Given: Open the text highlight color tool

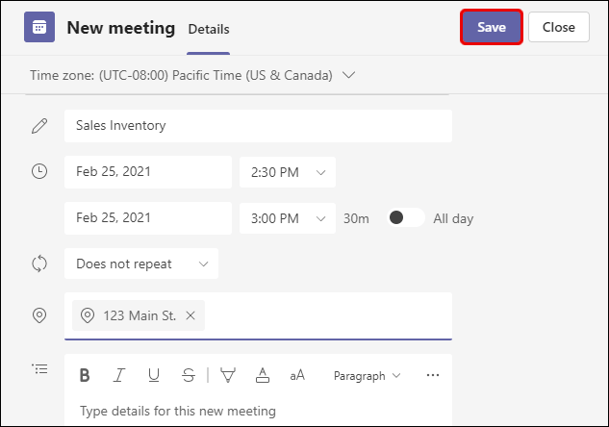Looking at the screenshot, I should pyautogui.click(x=228, y=375).
